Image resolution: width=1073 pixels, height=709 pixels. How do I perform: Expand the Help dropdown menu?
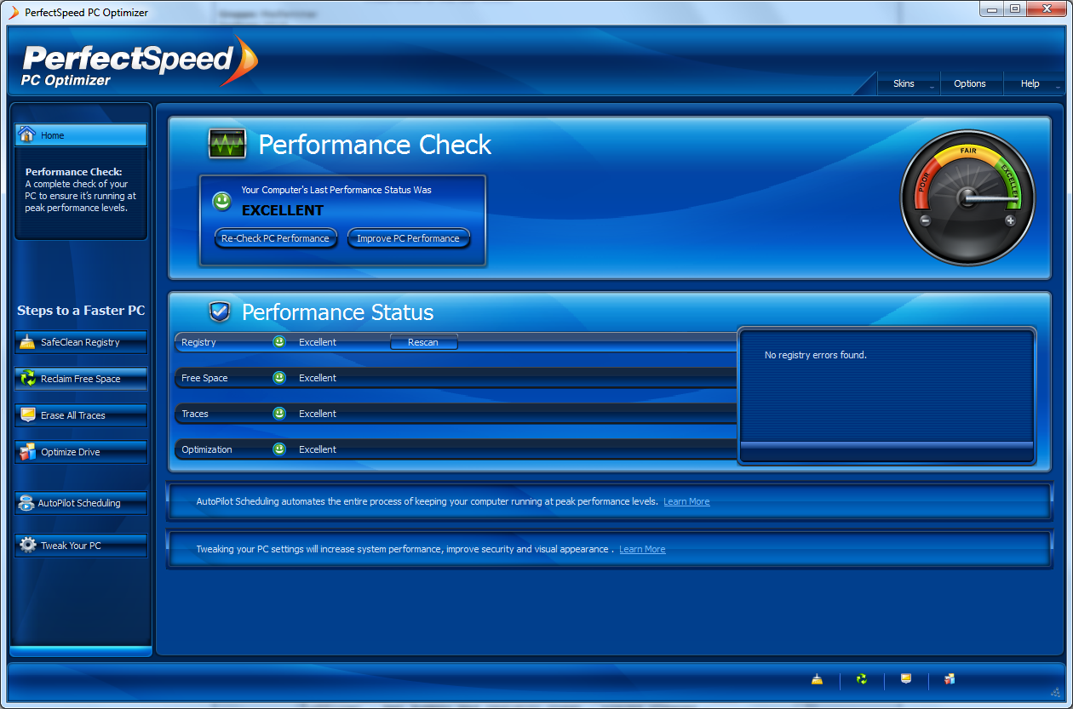click(x=1035, y=83)
